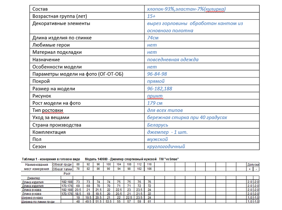Select chest girth value "116"

tap(149, 164)
